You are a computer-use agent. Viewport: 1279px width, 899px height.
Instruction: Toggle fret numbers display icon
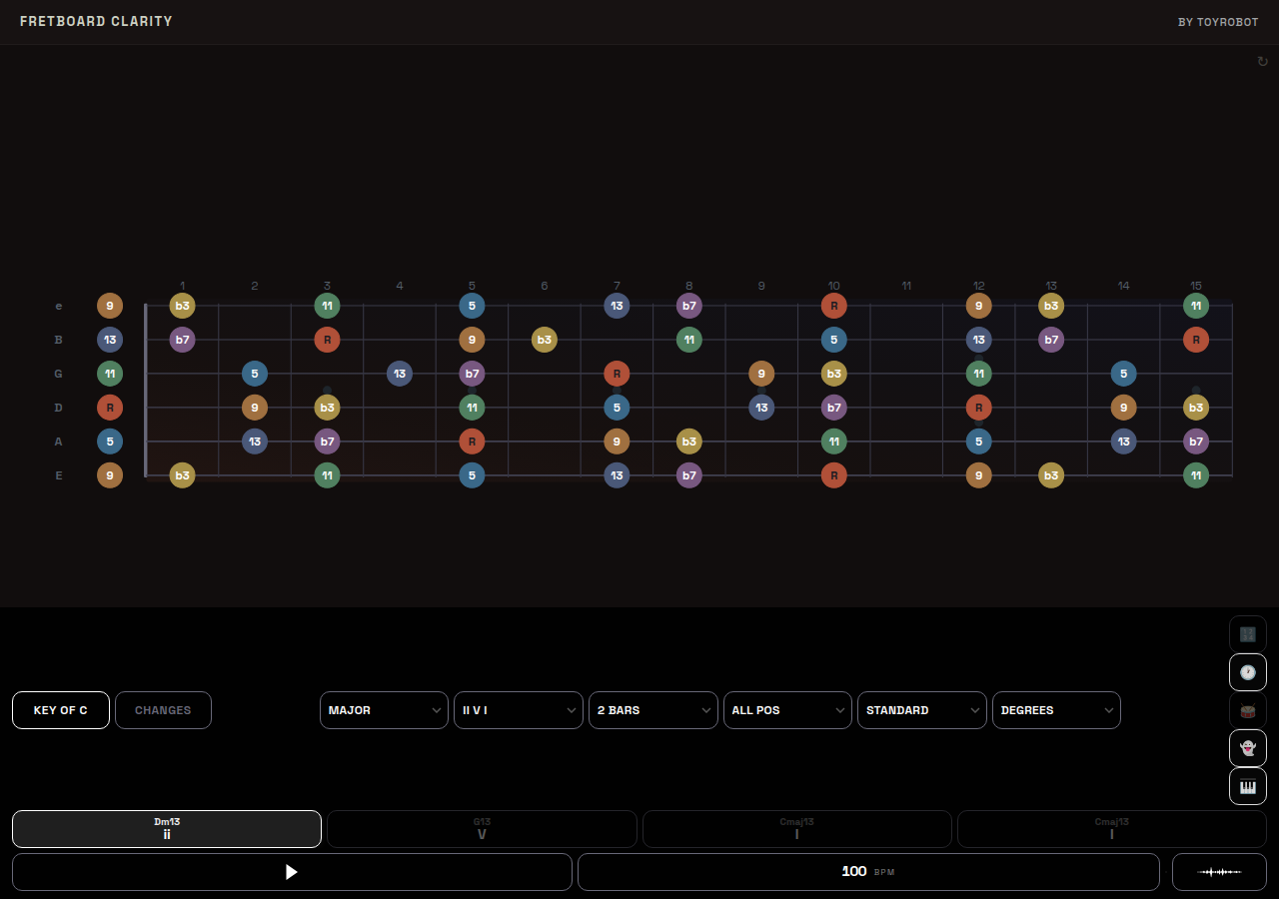pyautogui.click(x=1247, y=633)
